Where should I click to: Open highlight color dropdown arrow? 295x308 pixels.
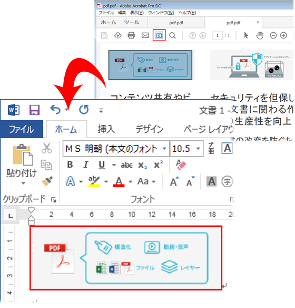(x=106, y=182)
